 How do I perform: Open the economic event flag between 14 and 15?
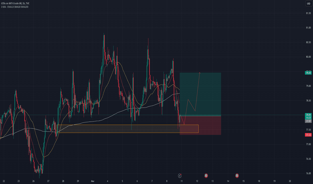pos(237,175)
